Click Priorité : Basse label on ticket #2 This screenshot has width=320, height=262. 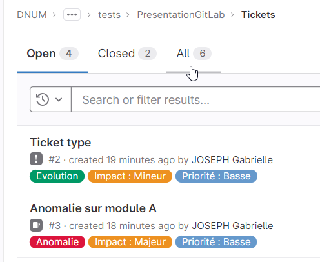tap(216, 176)
